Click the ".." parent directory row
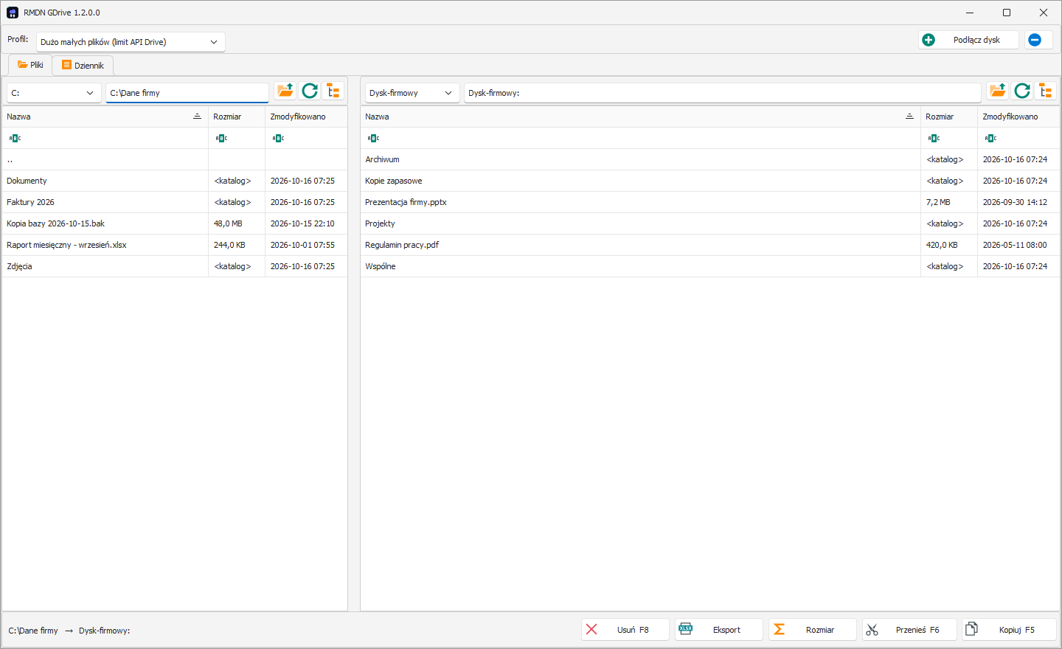 (x=175, y=159)
